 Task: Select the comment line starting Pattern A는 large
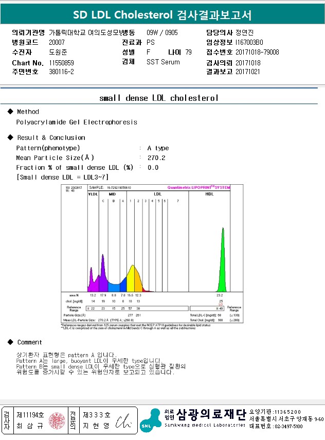(x=89, y=361)
